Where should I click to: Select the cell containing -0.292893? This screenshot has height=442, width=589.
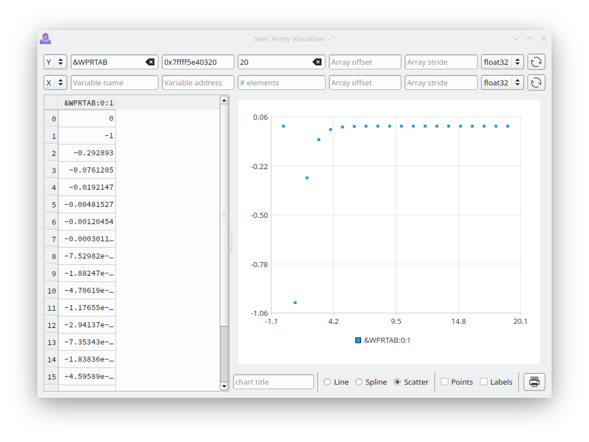[x=87, y=153]
